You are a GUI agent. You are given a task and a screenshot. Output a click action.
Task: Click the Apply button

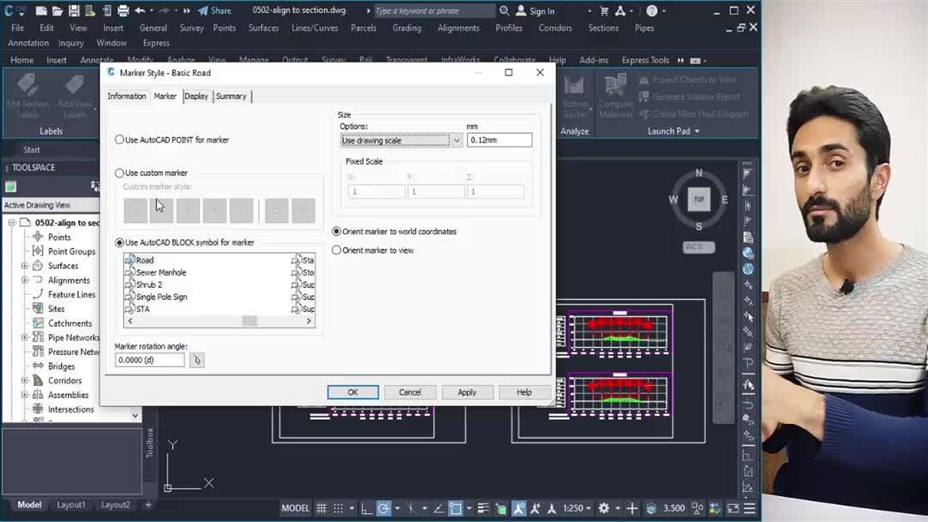(x=467, y=392)
